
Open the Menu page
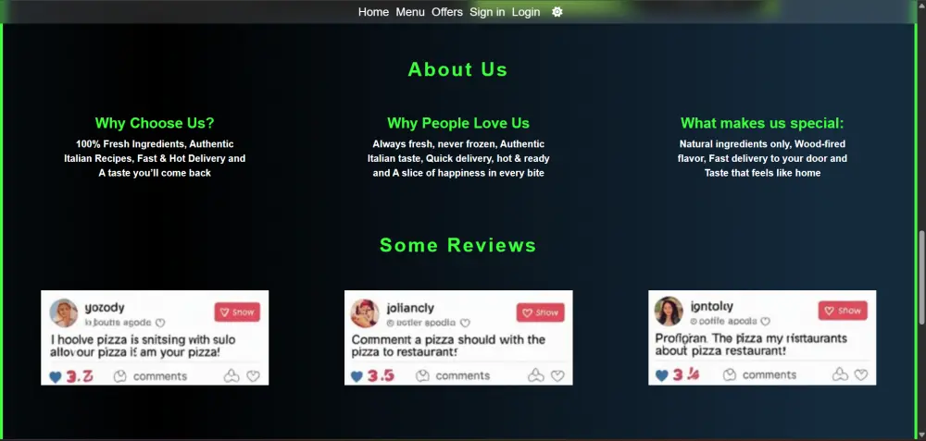(410, 12)
